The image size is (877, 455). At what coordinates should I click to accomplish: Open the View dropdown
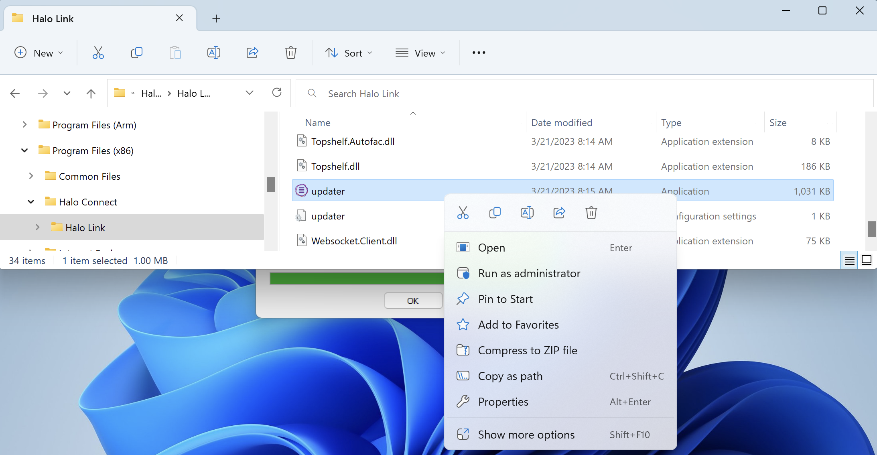pos(420,53)
